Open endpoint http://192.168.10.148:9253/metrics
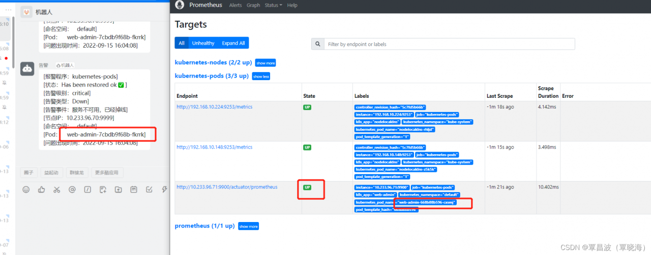This screenshot has width=651, height=255. click(x=214, y=147)
